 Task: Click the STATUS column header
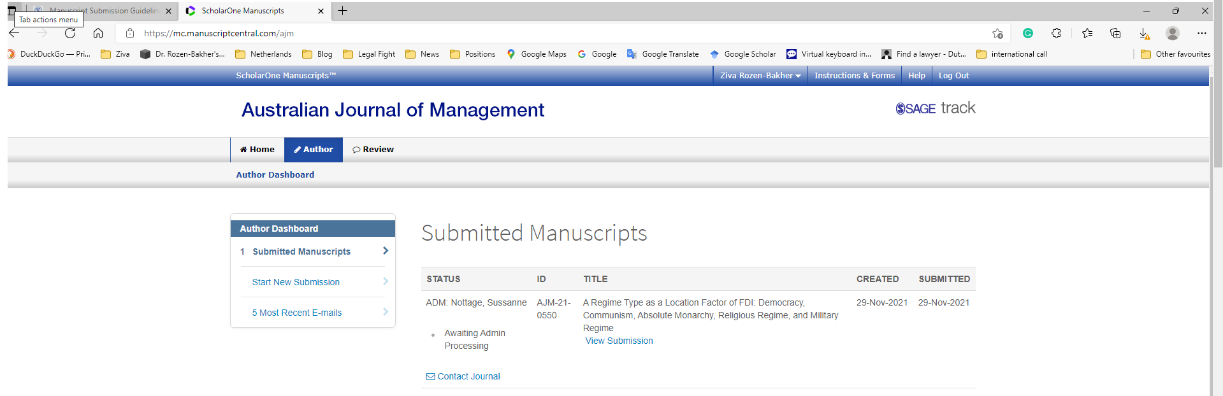[444, 279]
